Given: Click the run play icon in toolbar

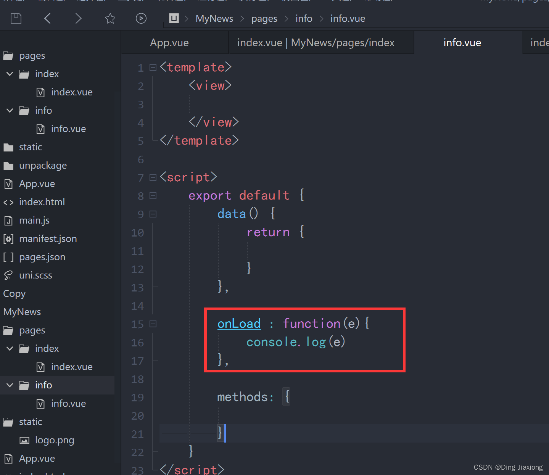Looking at the screenshot, I should [141, 18].
